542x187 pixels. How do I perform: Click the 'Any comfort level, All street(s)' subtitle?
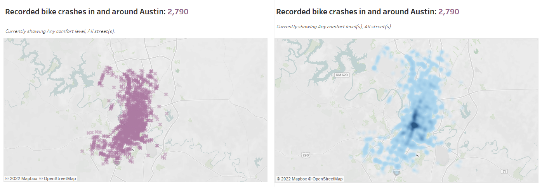coord(81,31)
